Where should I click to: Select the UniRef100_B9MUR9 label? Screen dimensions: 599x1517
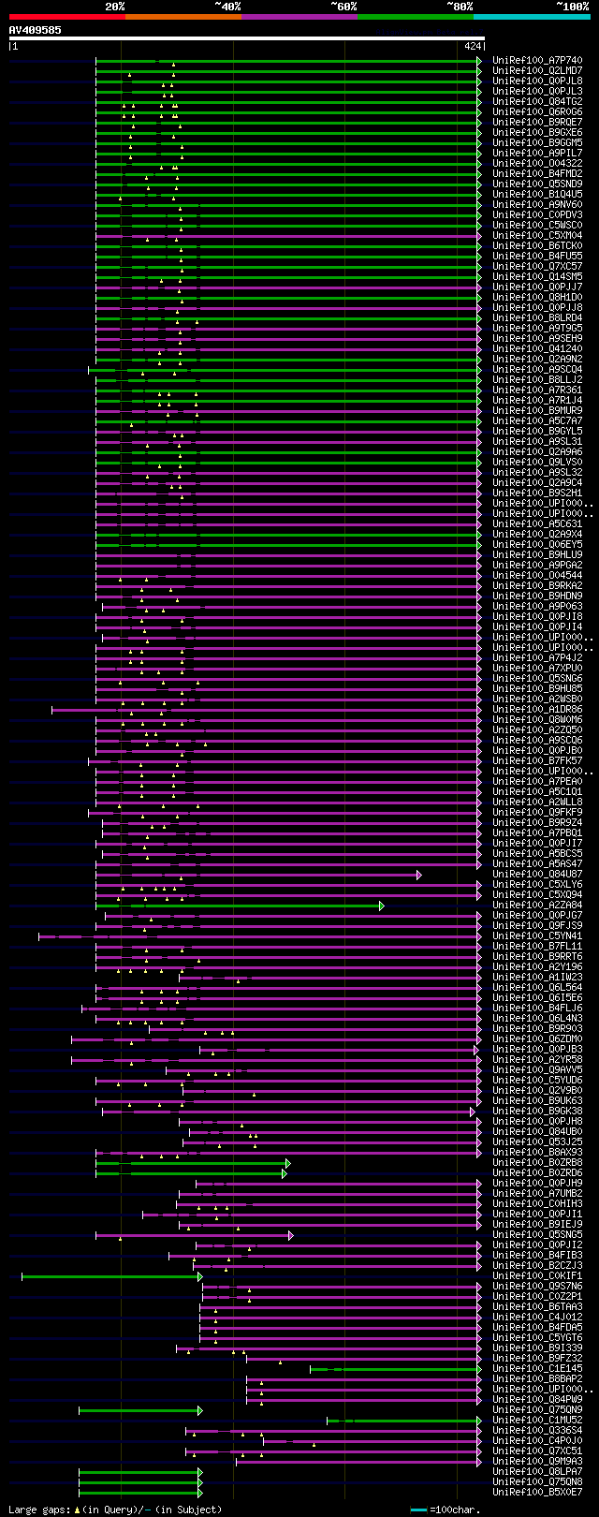click(x=537, y=410)
